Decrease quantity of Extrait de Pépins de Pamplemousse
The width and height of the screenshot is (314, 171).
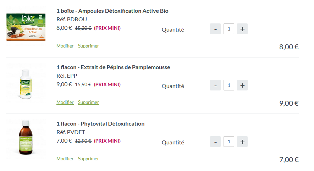[215, 85]
